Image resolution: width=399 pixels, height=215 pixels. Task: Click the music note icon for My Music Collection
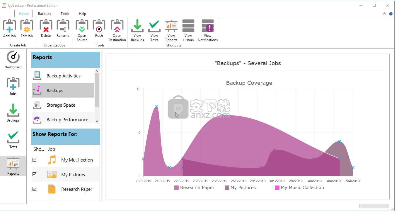52,160
